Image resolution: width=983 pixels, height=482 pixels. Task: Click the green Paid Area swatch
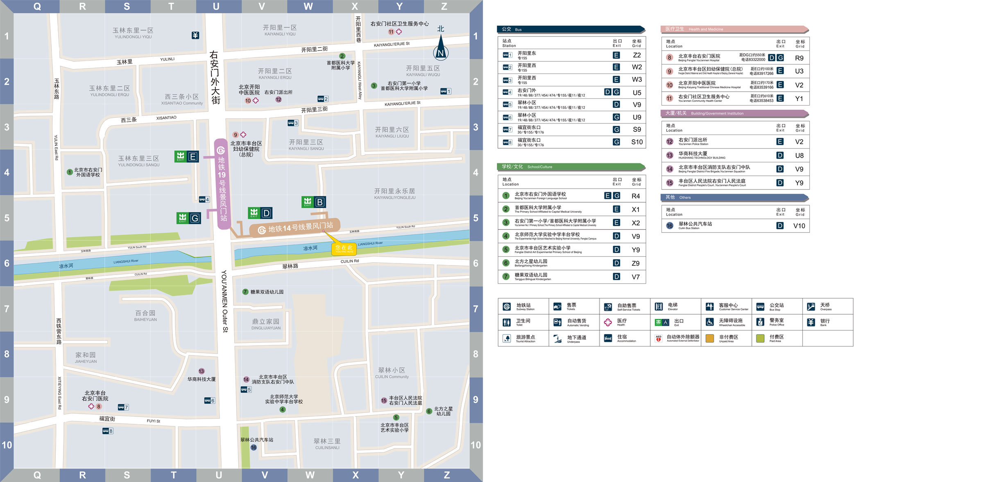tap(760, 338)
